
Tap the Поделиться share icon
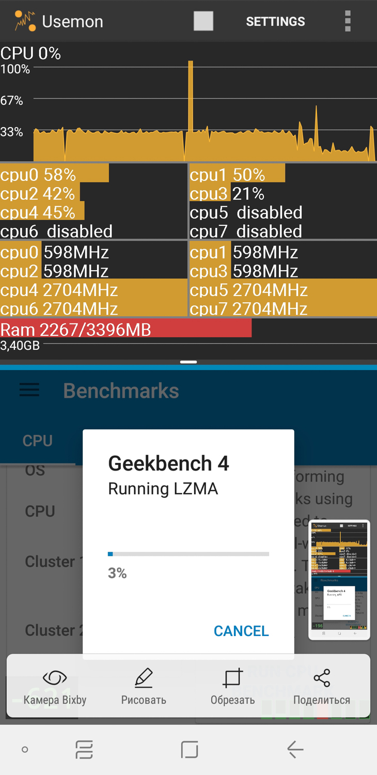click(x=322, y=678)
